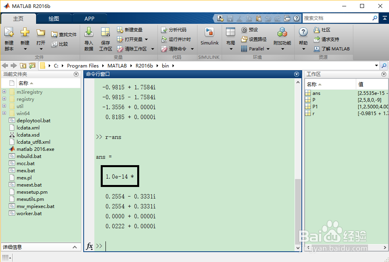The image size is (389, 262).
Task: Select 查找文件 to find files
Action: click(64, 35)
